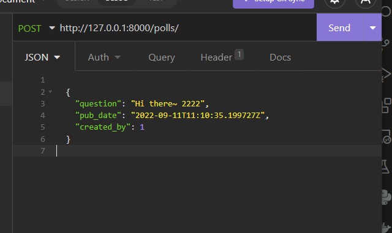Open Insomnia settings gear icon

click(335, 2)
